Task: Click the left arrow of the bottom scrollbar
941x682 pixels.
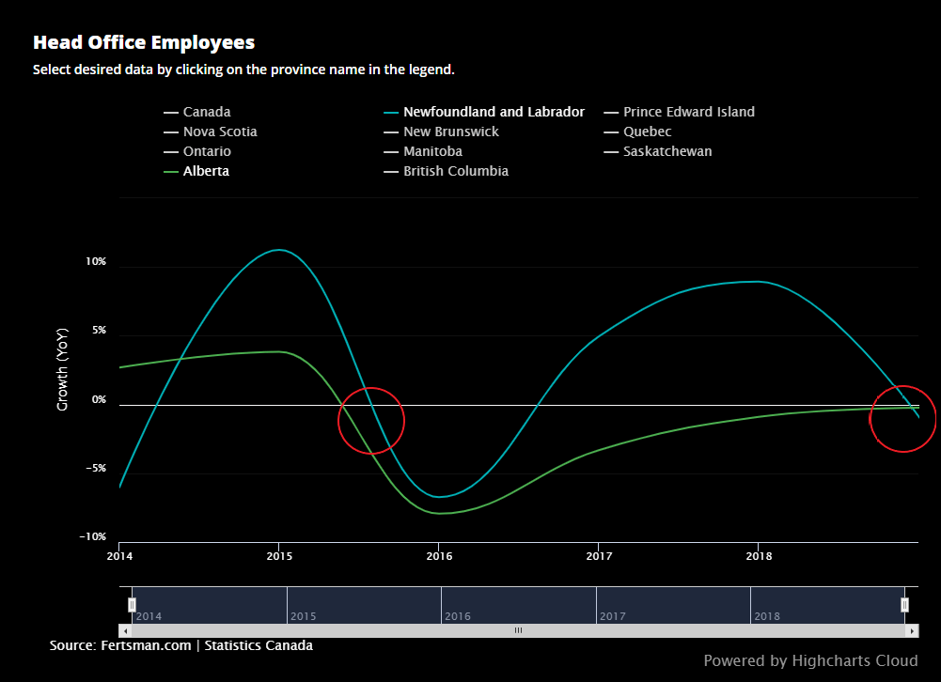Action: point(123,631)
